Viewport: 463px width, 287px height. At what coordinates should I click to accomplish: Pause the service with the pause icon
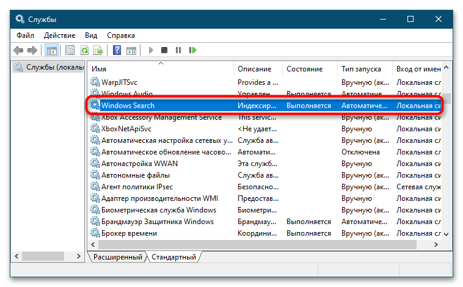178,51
